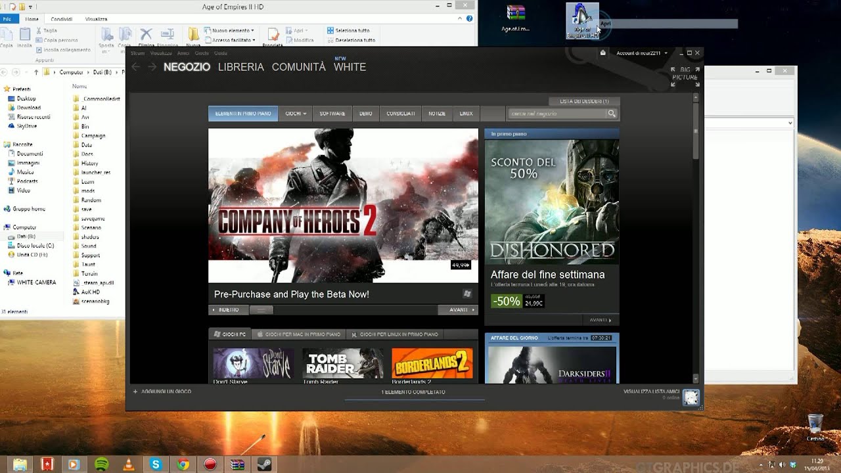Click 1 ELEMENTO COMPLETATO downloads status
841x473 pixels.
(x=413, y=392)
